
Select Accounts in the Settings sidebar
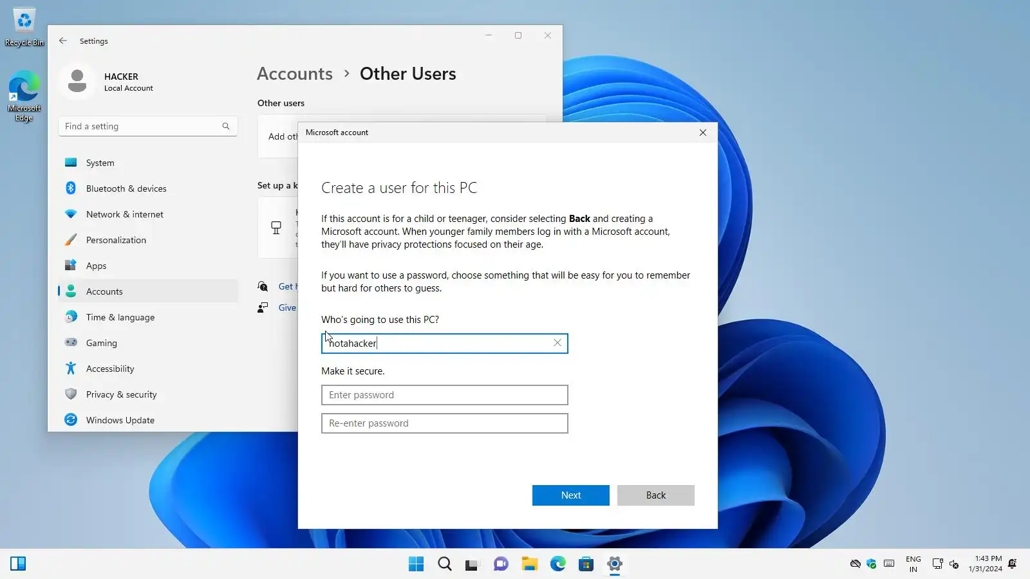(x=148, y=291)
